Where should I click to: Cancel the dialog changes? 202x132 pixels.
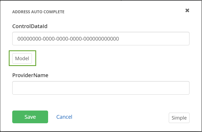coord(64,117)
